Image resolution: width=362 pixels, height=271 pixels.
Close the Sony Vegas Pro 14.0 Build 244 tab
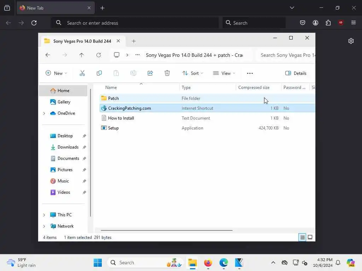click(x=118, y=41)
